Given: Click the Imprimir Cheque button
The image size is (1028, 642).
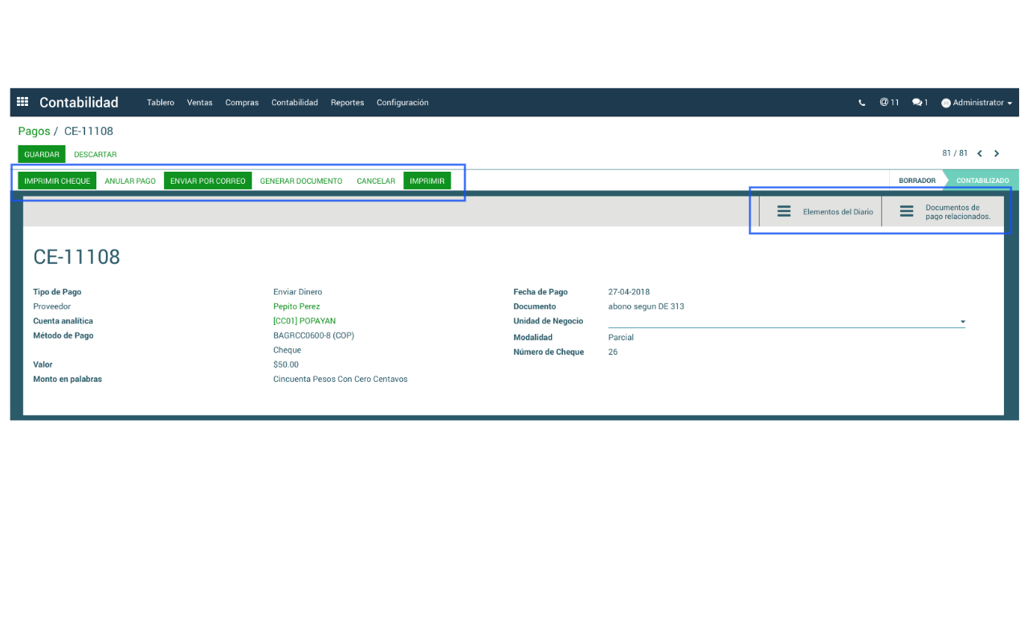Looking at the screenshot, I should click(57, 181).
